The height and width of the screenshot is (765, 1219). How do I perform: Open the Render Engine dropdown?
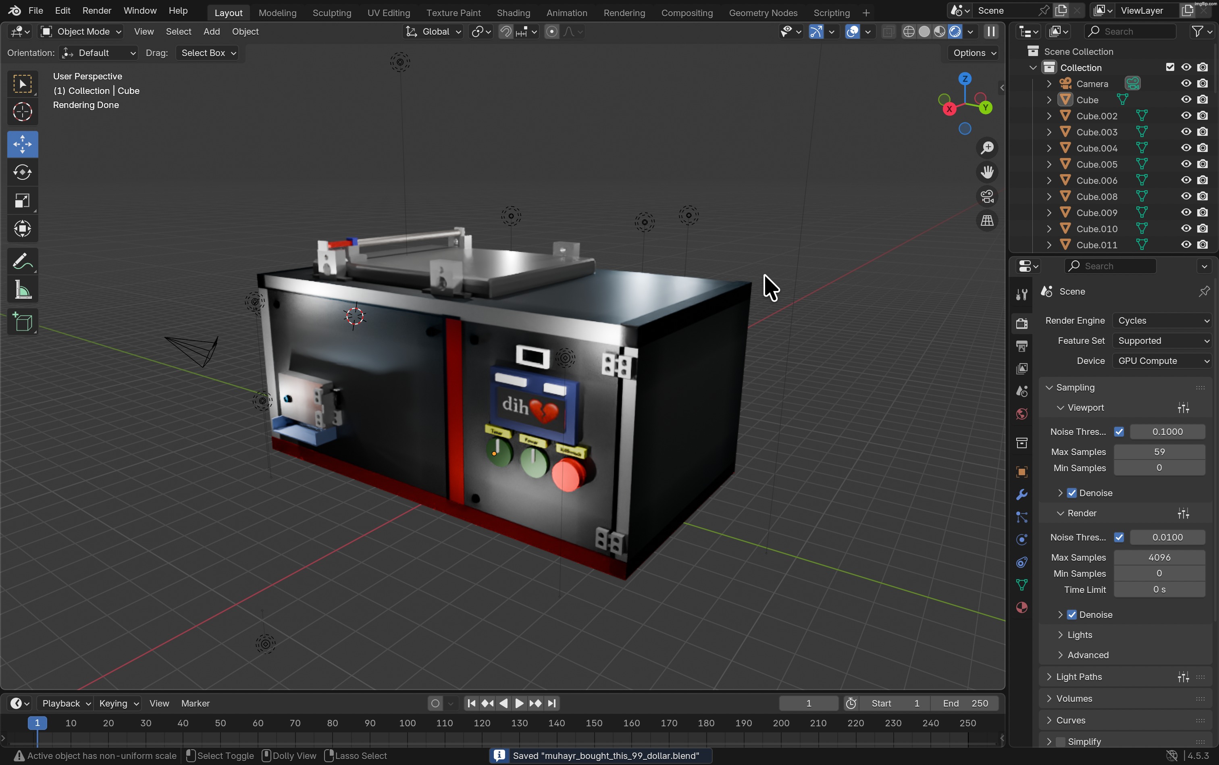1162,320
